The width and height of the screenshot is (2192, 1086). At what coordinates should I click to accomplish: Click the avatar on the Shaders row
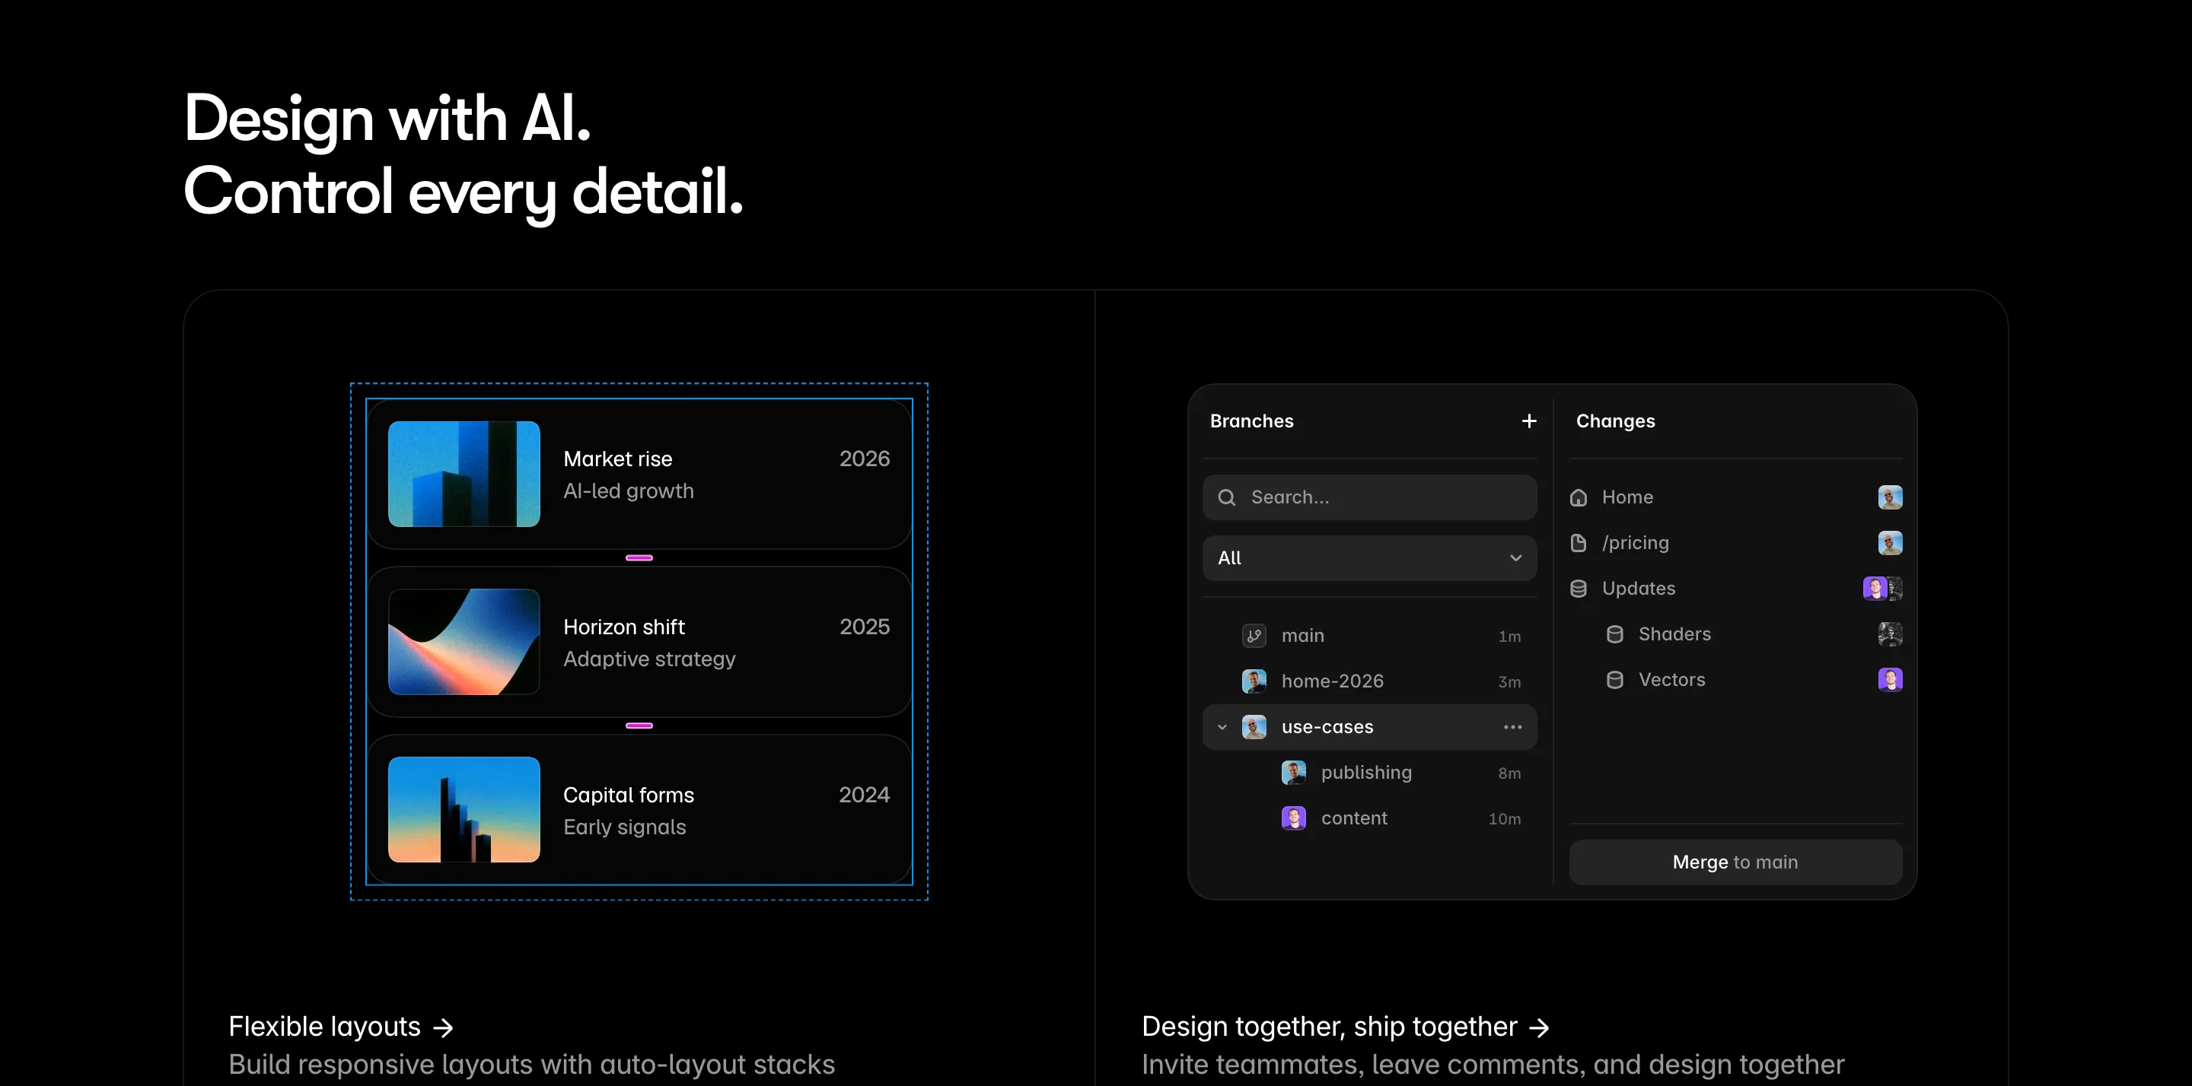[x=1890, y=634]
